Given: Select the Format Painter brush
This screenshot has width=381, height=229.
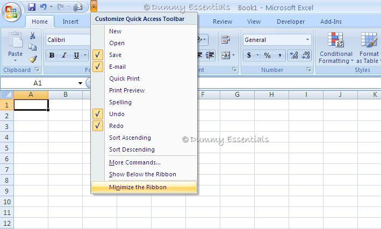Looking at the screenshot, I should 33,59.
